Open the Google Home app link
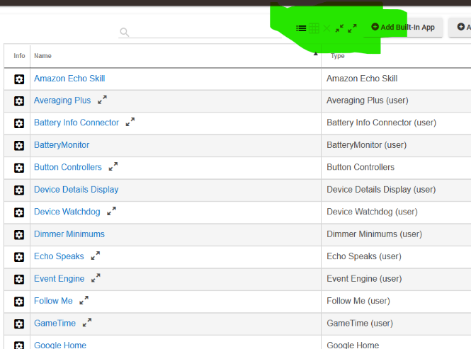The height and width of the screenshot is (349, 471). [60, 345]
